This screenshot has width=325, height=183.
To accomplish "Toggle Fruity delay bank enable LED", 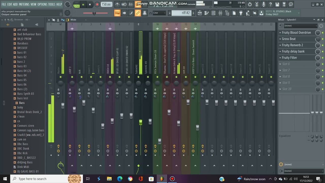I will pyautogui.click(x=322, y=52).
